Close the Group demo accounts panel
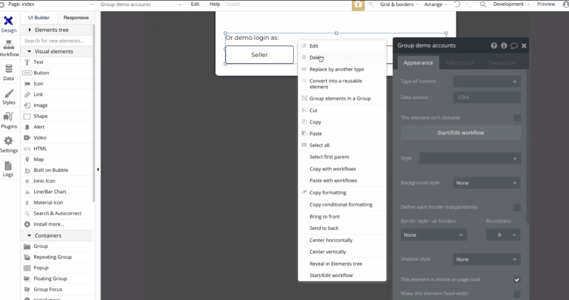Image resolution: width=569 pixels, height=300 pixels. point(524,46)
